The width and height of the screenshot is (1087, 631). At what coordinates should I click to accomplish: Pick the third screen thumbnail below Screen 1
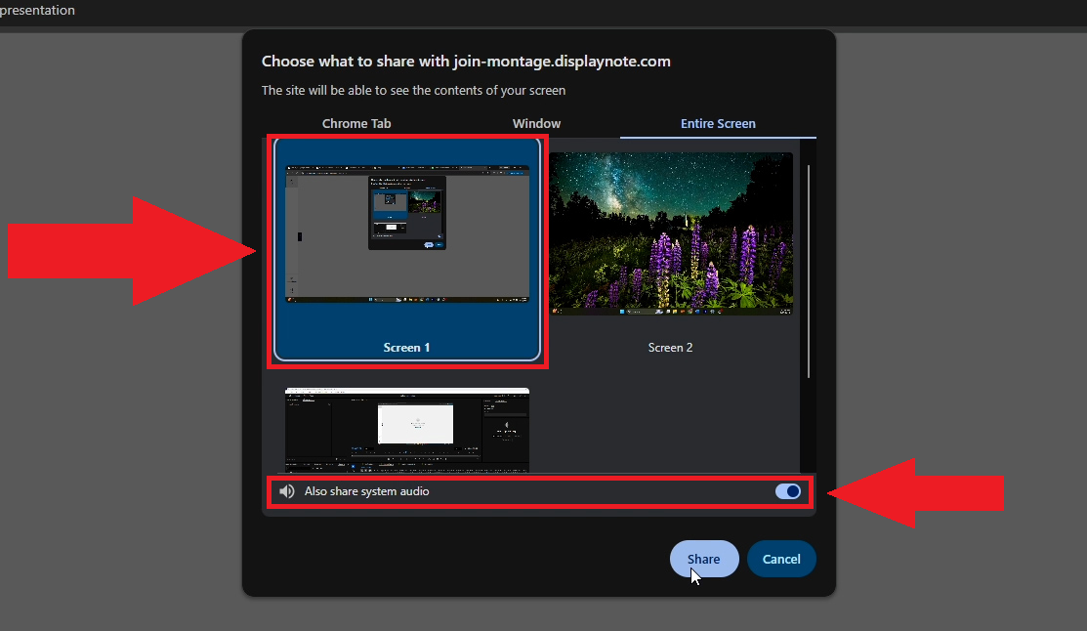406,430
